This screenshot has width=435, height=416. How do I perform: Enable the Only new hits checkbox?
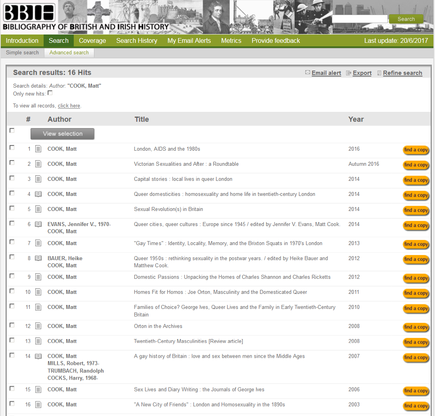(x=50, y=93)
